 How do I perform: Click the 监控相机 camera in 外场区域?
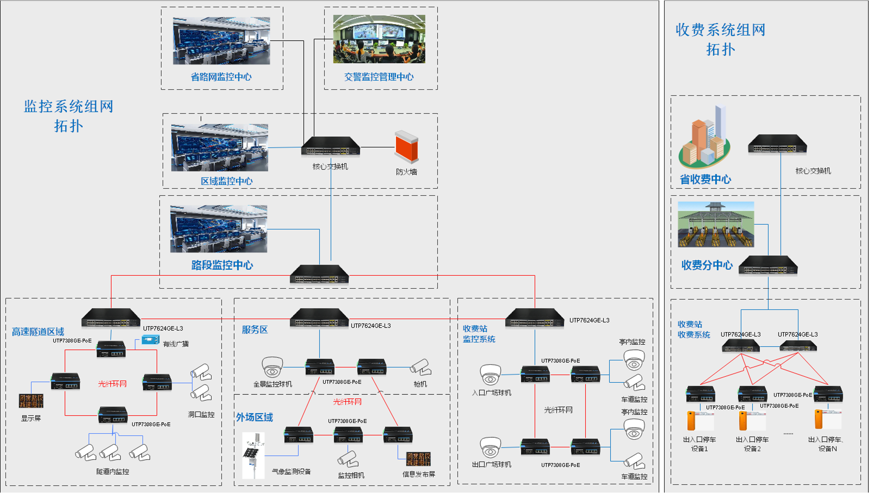pyautogui.click(x=348, y=459)
